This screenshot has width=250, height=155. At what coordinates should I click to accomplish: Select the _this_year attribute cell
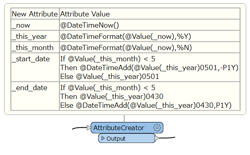click(35, 36)
